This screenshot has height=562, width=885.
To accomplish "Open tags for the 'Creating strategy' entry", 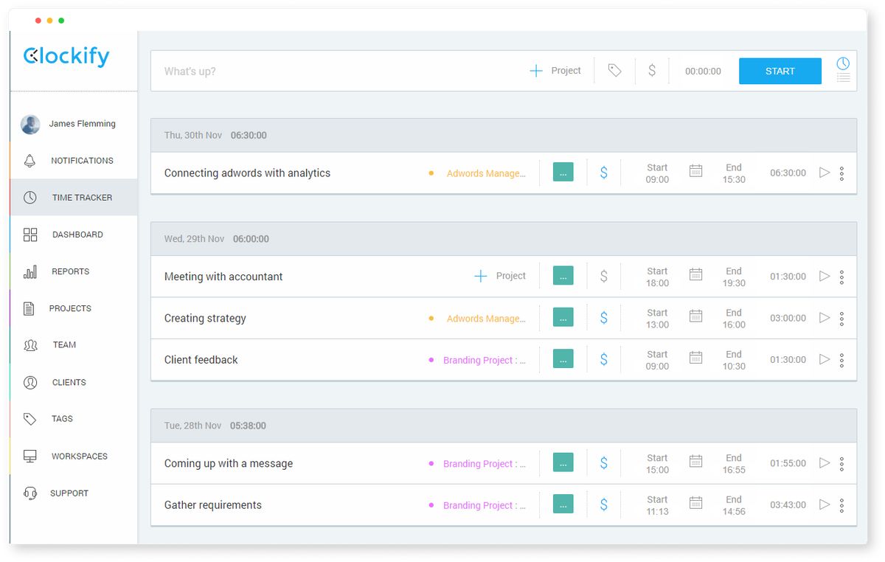I will [x=563, y=318].
